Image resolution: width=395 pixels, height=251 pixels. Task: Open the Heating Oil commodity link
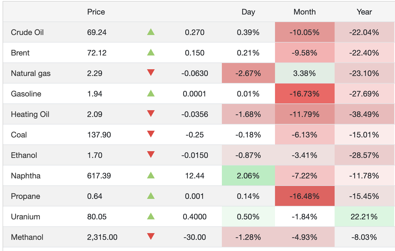click(30, 114)
